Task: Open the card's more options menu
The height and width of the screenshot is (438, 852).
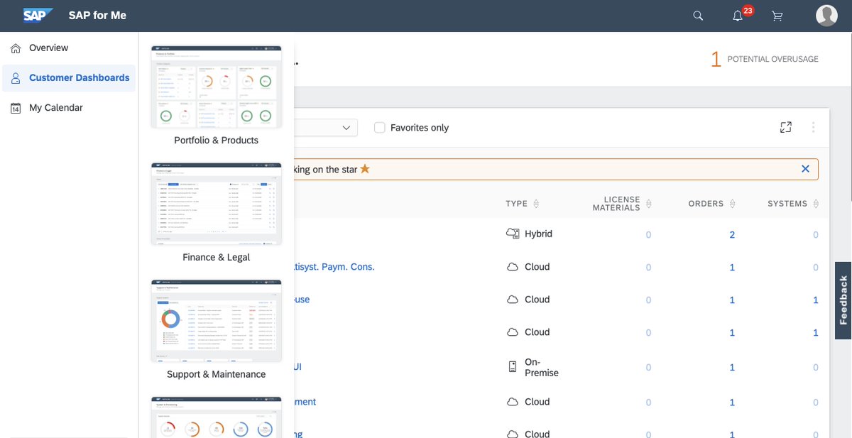Action: click(813, 128)
